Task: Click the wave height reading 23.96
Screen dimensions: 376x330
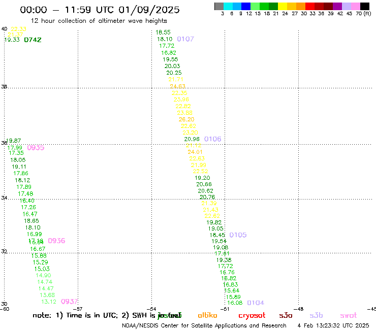Action: pos(181,100)
